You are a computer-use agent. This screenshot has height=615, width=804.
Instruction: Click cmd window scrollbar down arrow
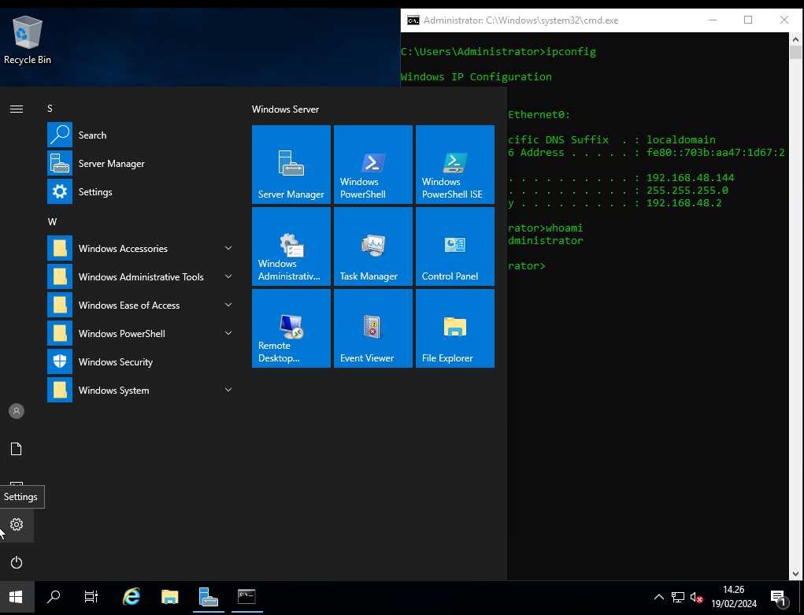click(796, 574)
